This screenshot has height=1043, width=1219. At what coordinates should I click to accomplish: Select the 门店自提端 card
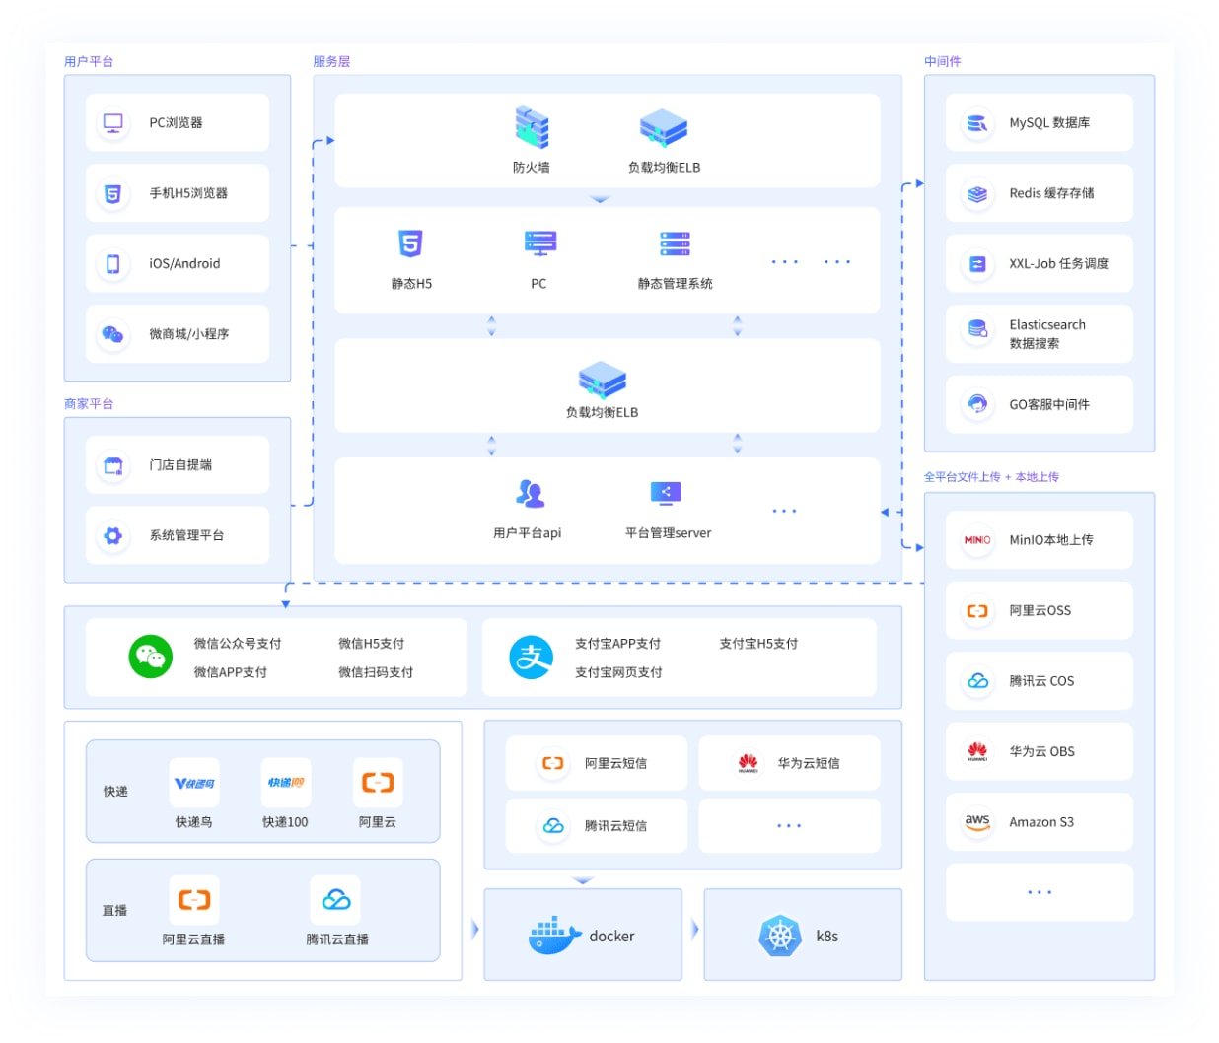178,465
